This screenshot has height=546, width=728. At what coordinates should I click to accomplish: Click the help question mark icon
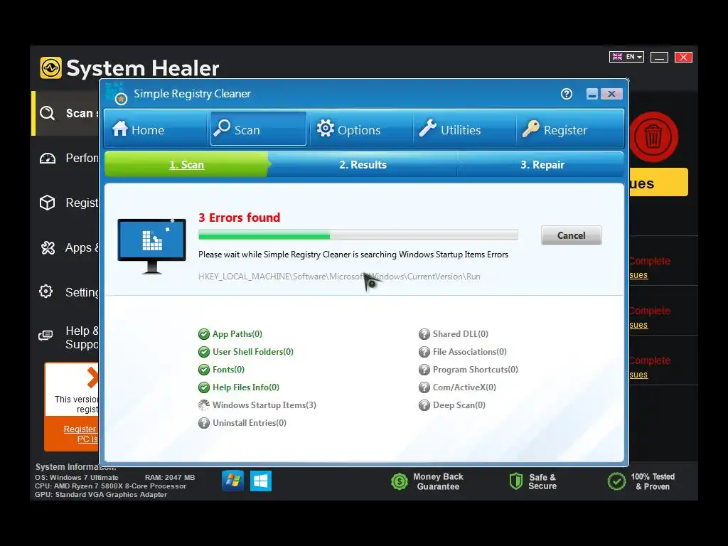[x=567, y=95]
